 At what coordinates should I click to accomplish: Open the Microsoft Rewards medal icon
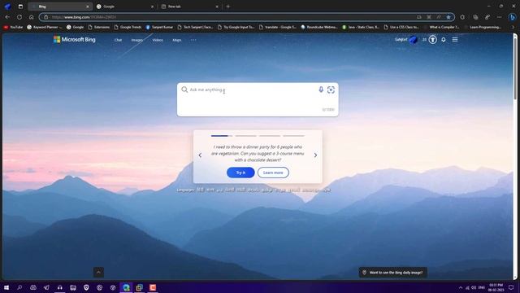click(x=432, y=40)
